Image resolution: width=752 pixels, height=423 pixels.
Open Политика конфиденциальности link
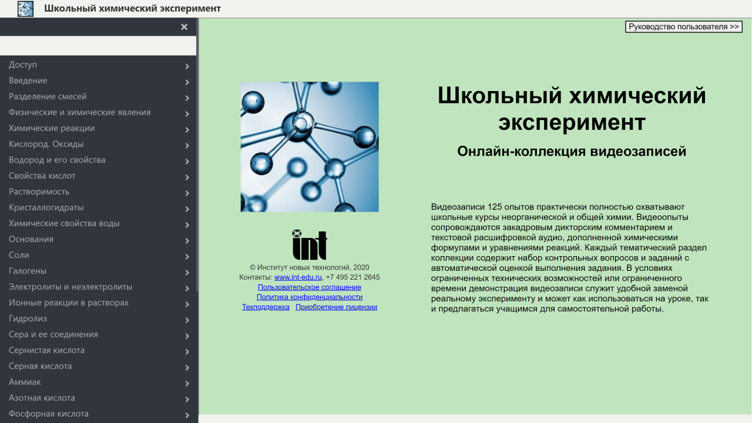click(x=310, y=297)
